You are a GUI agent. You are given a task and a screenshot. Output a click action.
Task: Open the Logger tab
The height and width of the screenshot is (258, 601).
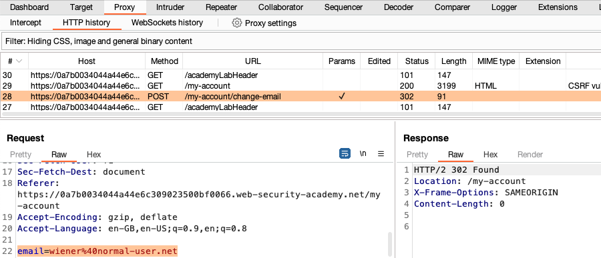click(504, 7)
